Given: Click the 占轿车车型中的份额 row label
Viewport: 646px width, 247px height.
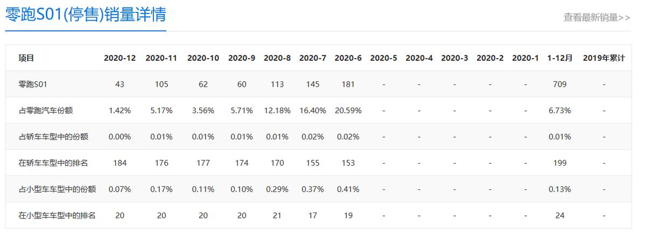Looking at the screenshot, I should [53, 137].
